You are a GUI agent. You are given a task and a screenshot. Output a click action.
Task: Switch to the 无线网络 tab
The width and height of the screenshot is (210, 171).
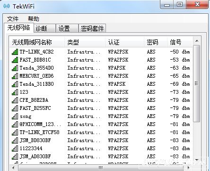(19, 28)
